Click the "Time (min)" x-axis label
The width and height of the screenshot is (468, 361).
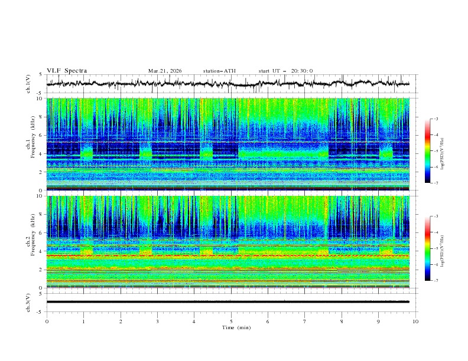click(236, 327)
